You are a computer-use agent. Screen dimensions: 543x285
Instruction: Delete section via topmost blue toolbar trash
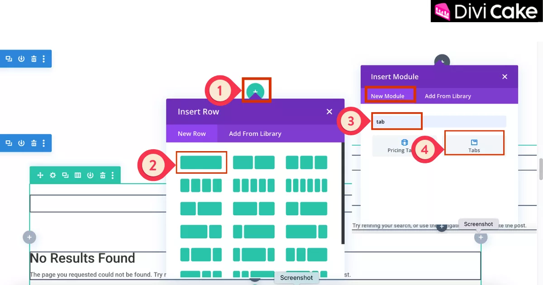click(34, 59)
